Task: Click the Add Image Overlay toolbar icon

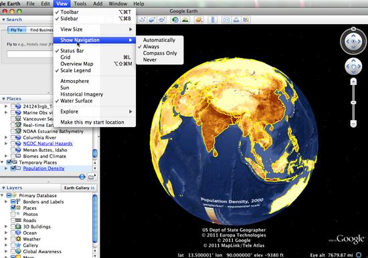Action: 152,19
